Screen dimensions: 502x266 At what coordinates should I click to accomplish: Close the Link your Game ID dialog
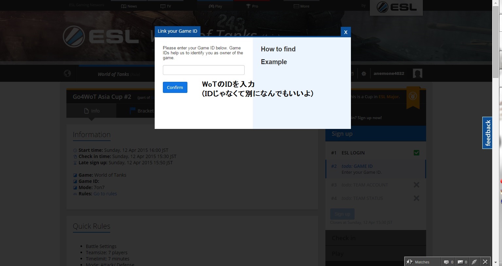click(x=346, y=32)
